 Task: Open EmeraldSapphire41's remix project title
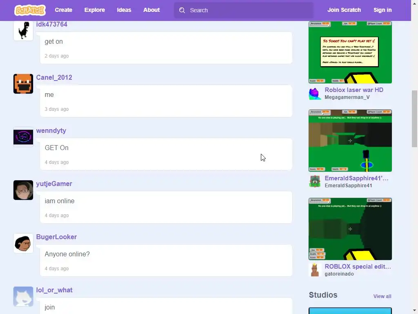click(x=356, y=178)
